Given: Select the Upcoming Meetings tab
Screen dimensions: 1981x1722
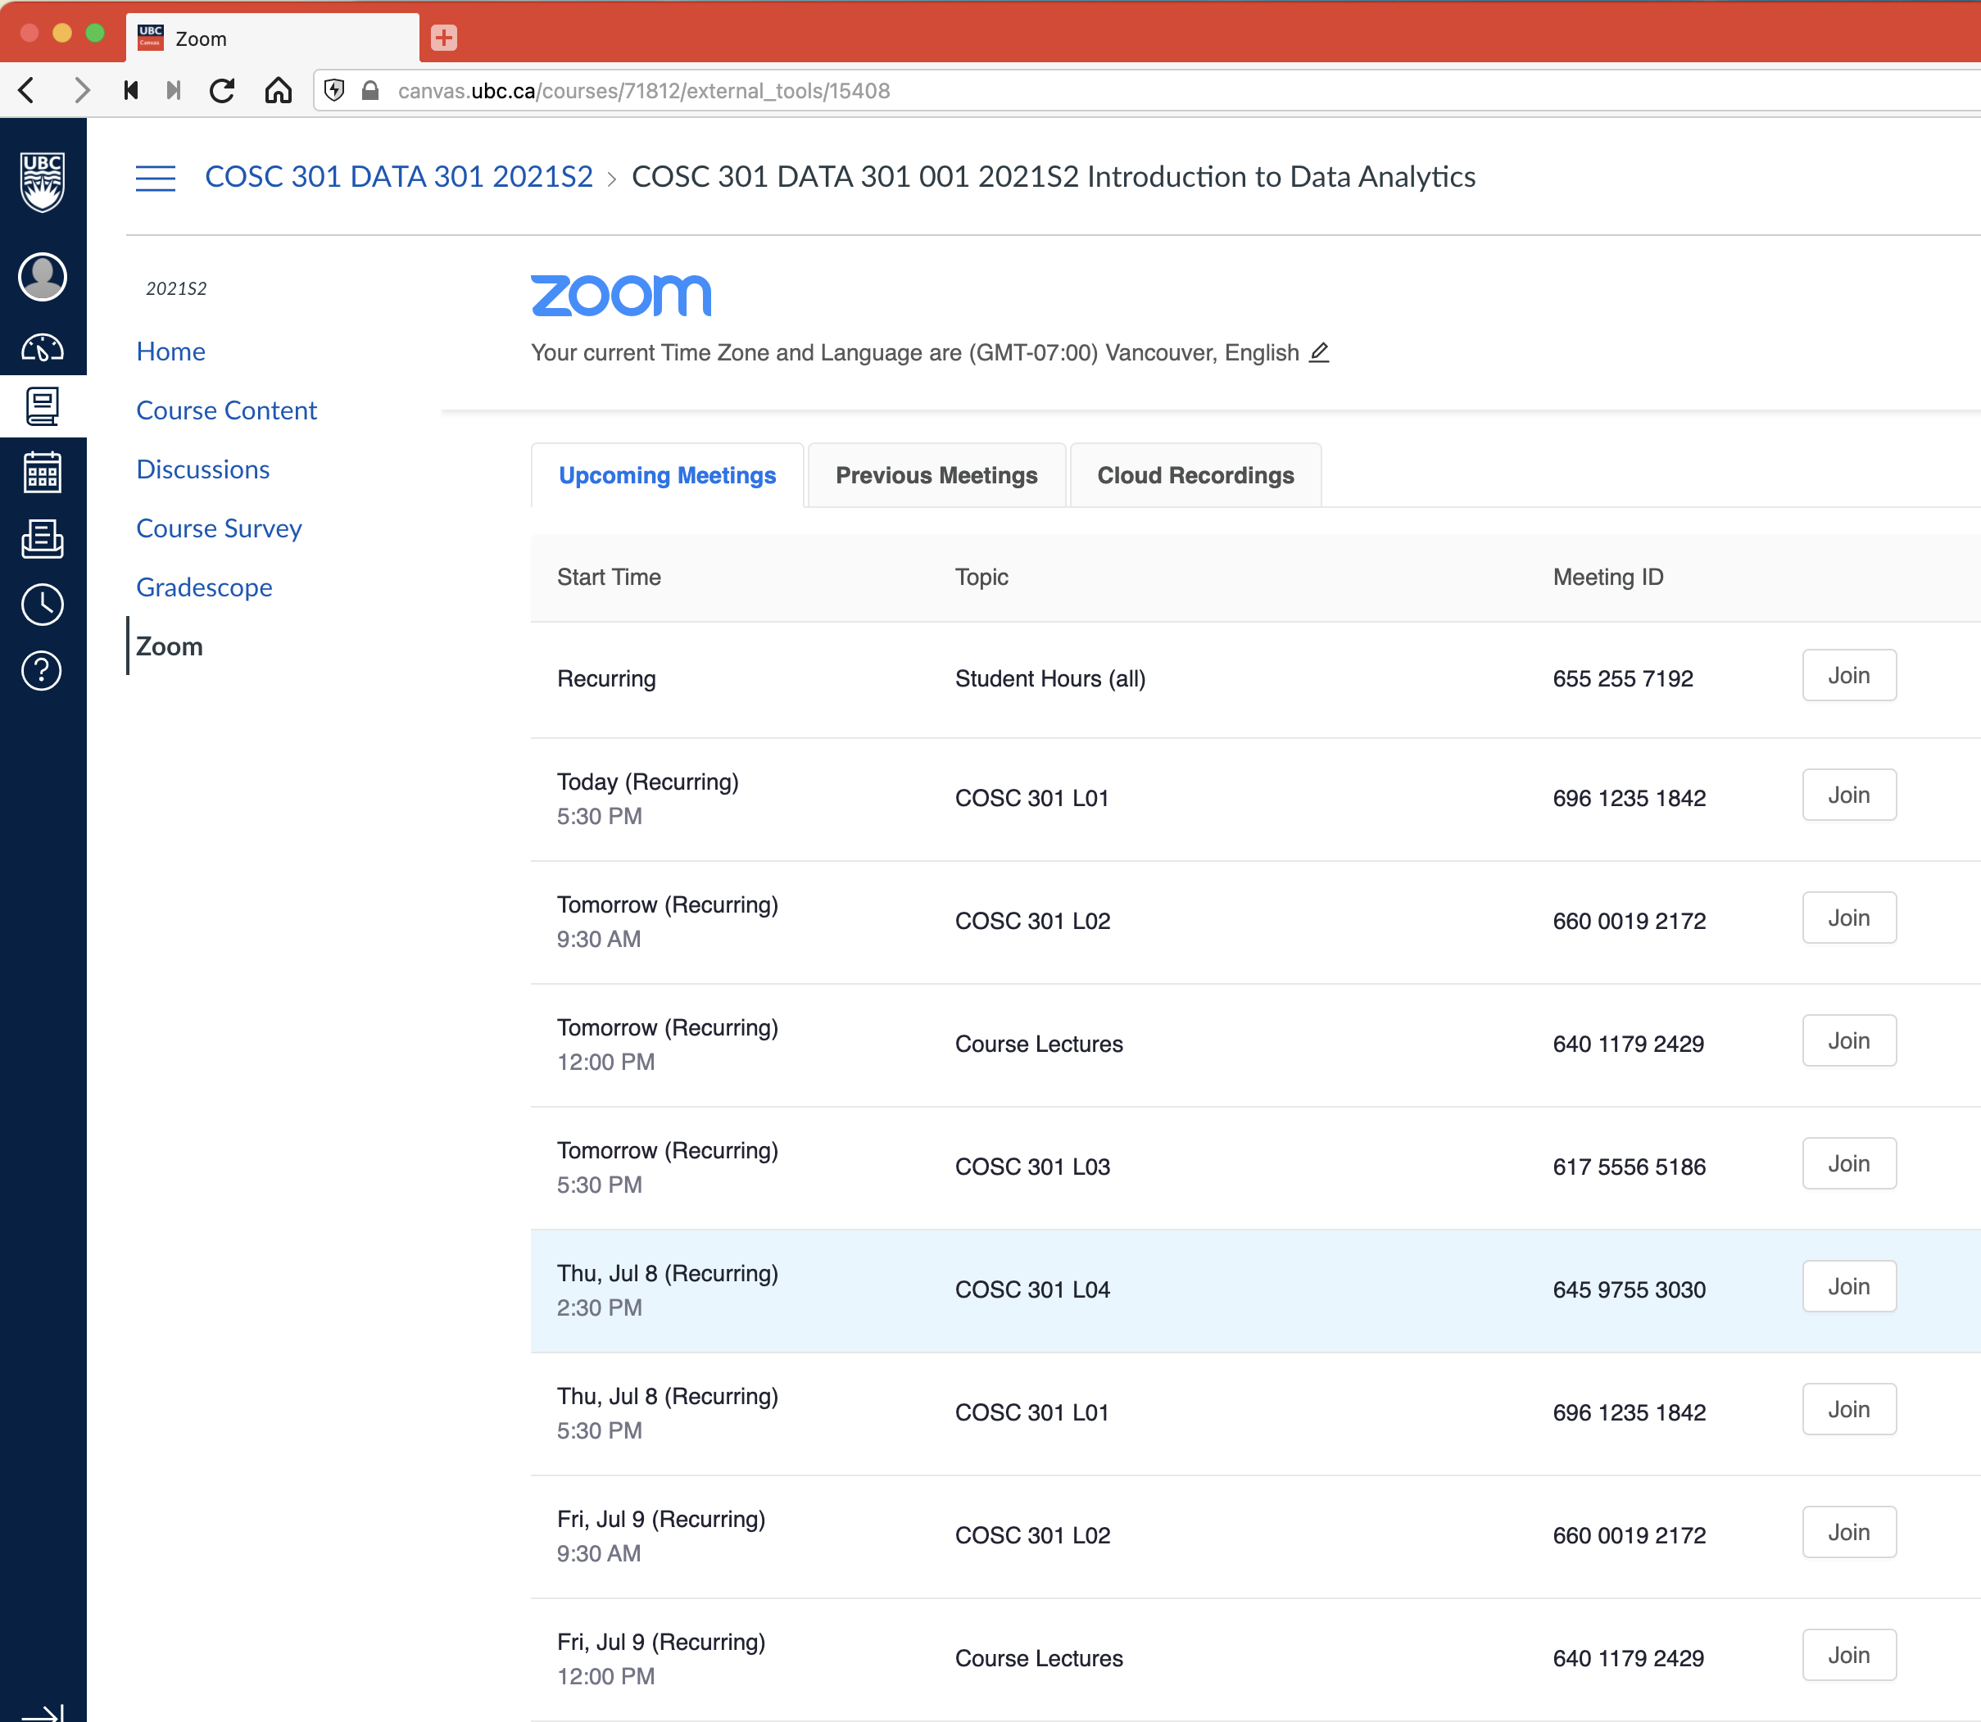Looking at the screenshot, I should [667, 474].
